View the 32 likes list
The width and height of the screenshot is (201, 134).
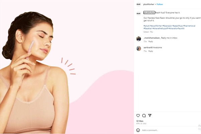tap(140, 121)
